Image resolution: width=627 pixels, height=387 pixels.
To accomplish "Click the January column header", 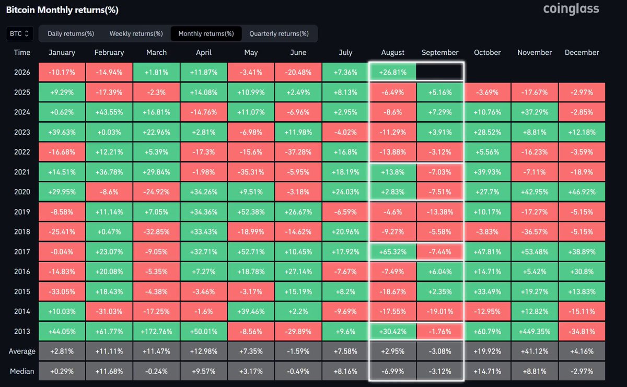I will coord(62,52).
